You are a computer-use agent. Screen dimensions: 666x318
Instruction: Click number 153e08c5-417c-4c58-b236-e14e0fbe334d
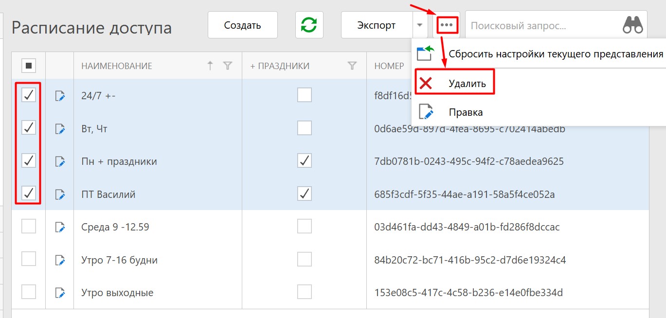tap(468, 293)
